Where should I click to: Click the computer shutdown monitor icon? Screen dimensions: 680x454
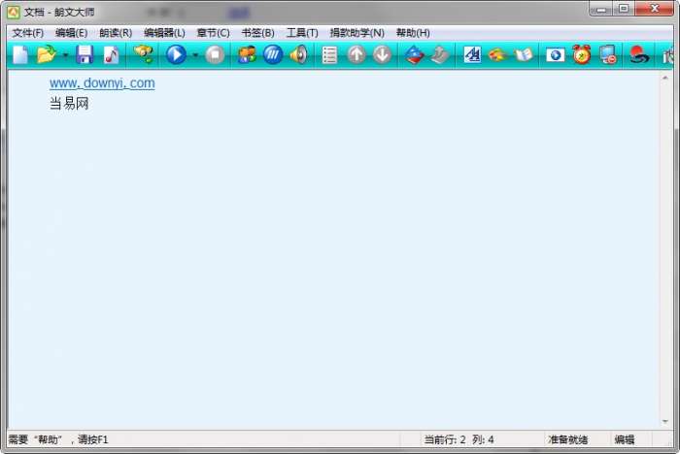(607, 55)
